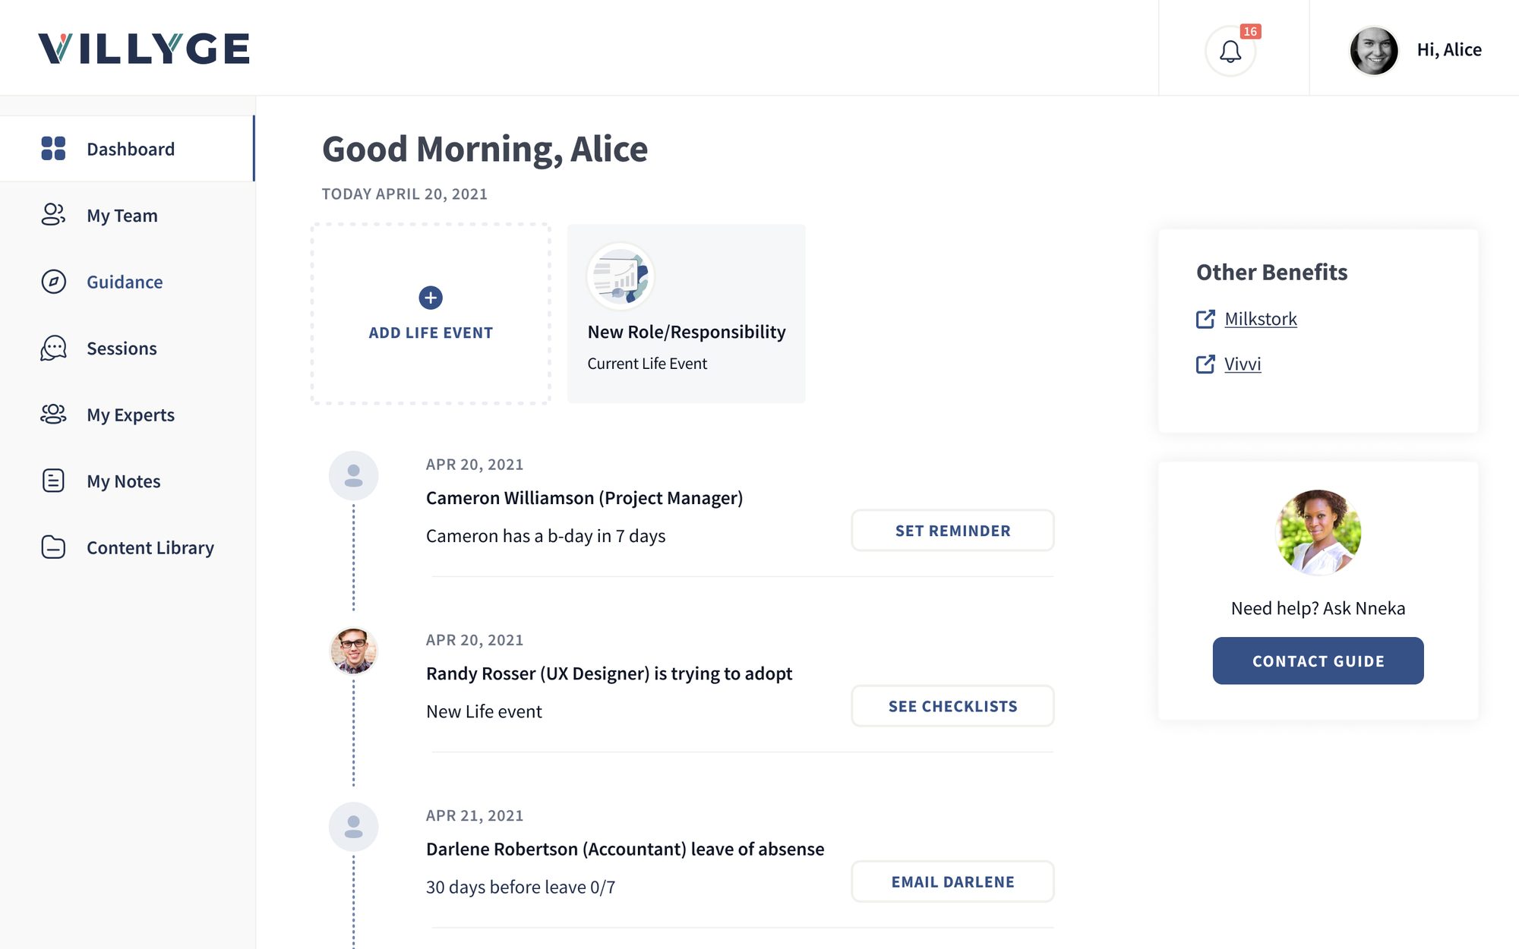This screenshot has width=1519, height=949.
Task: Open the Content Library
Action: point(127,547)
